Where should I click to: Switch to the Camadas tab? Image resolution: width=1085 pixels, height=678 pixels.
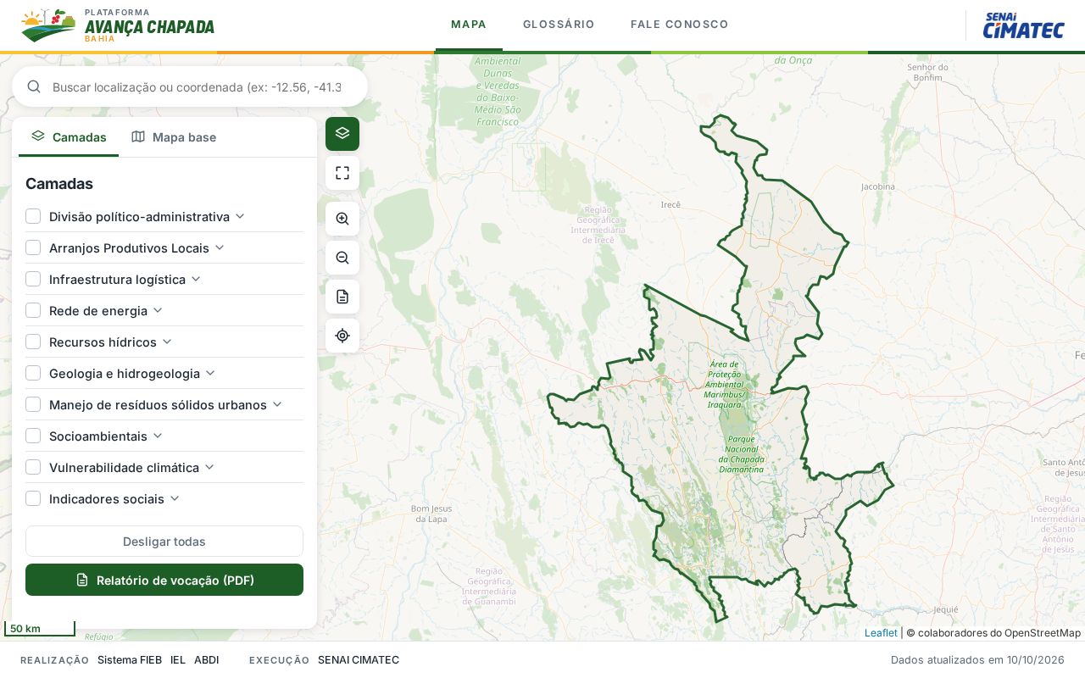pyautogui.click(x=69, y=137)
